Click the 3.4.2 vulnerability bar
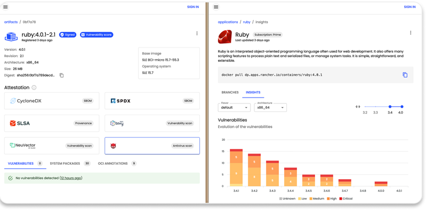 pyautogui.click(x=254, y=170)
